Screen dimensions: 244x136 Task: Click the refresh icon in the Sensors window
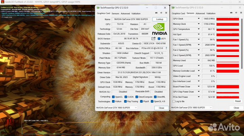236,13
